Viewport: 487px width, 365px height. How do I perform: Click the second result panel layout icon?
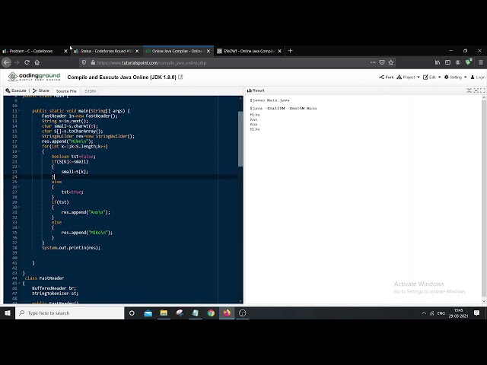(x=476, y=90)
